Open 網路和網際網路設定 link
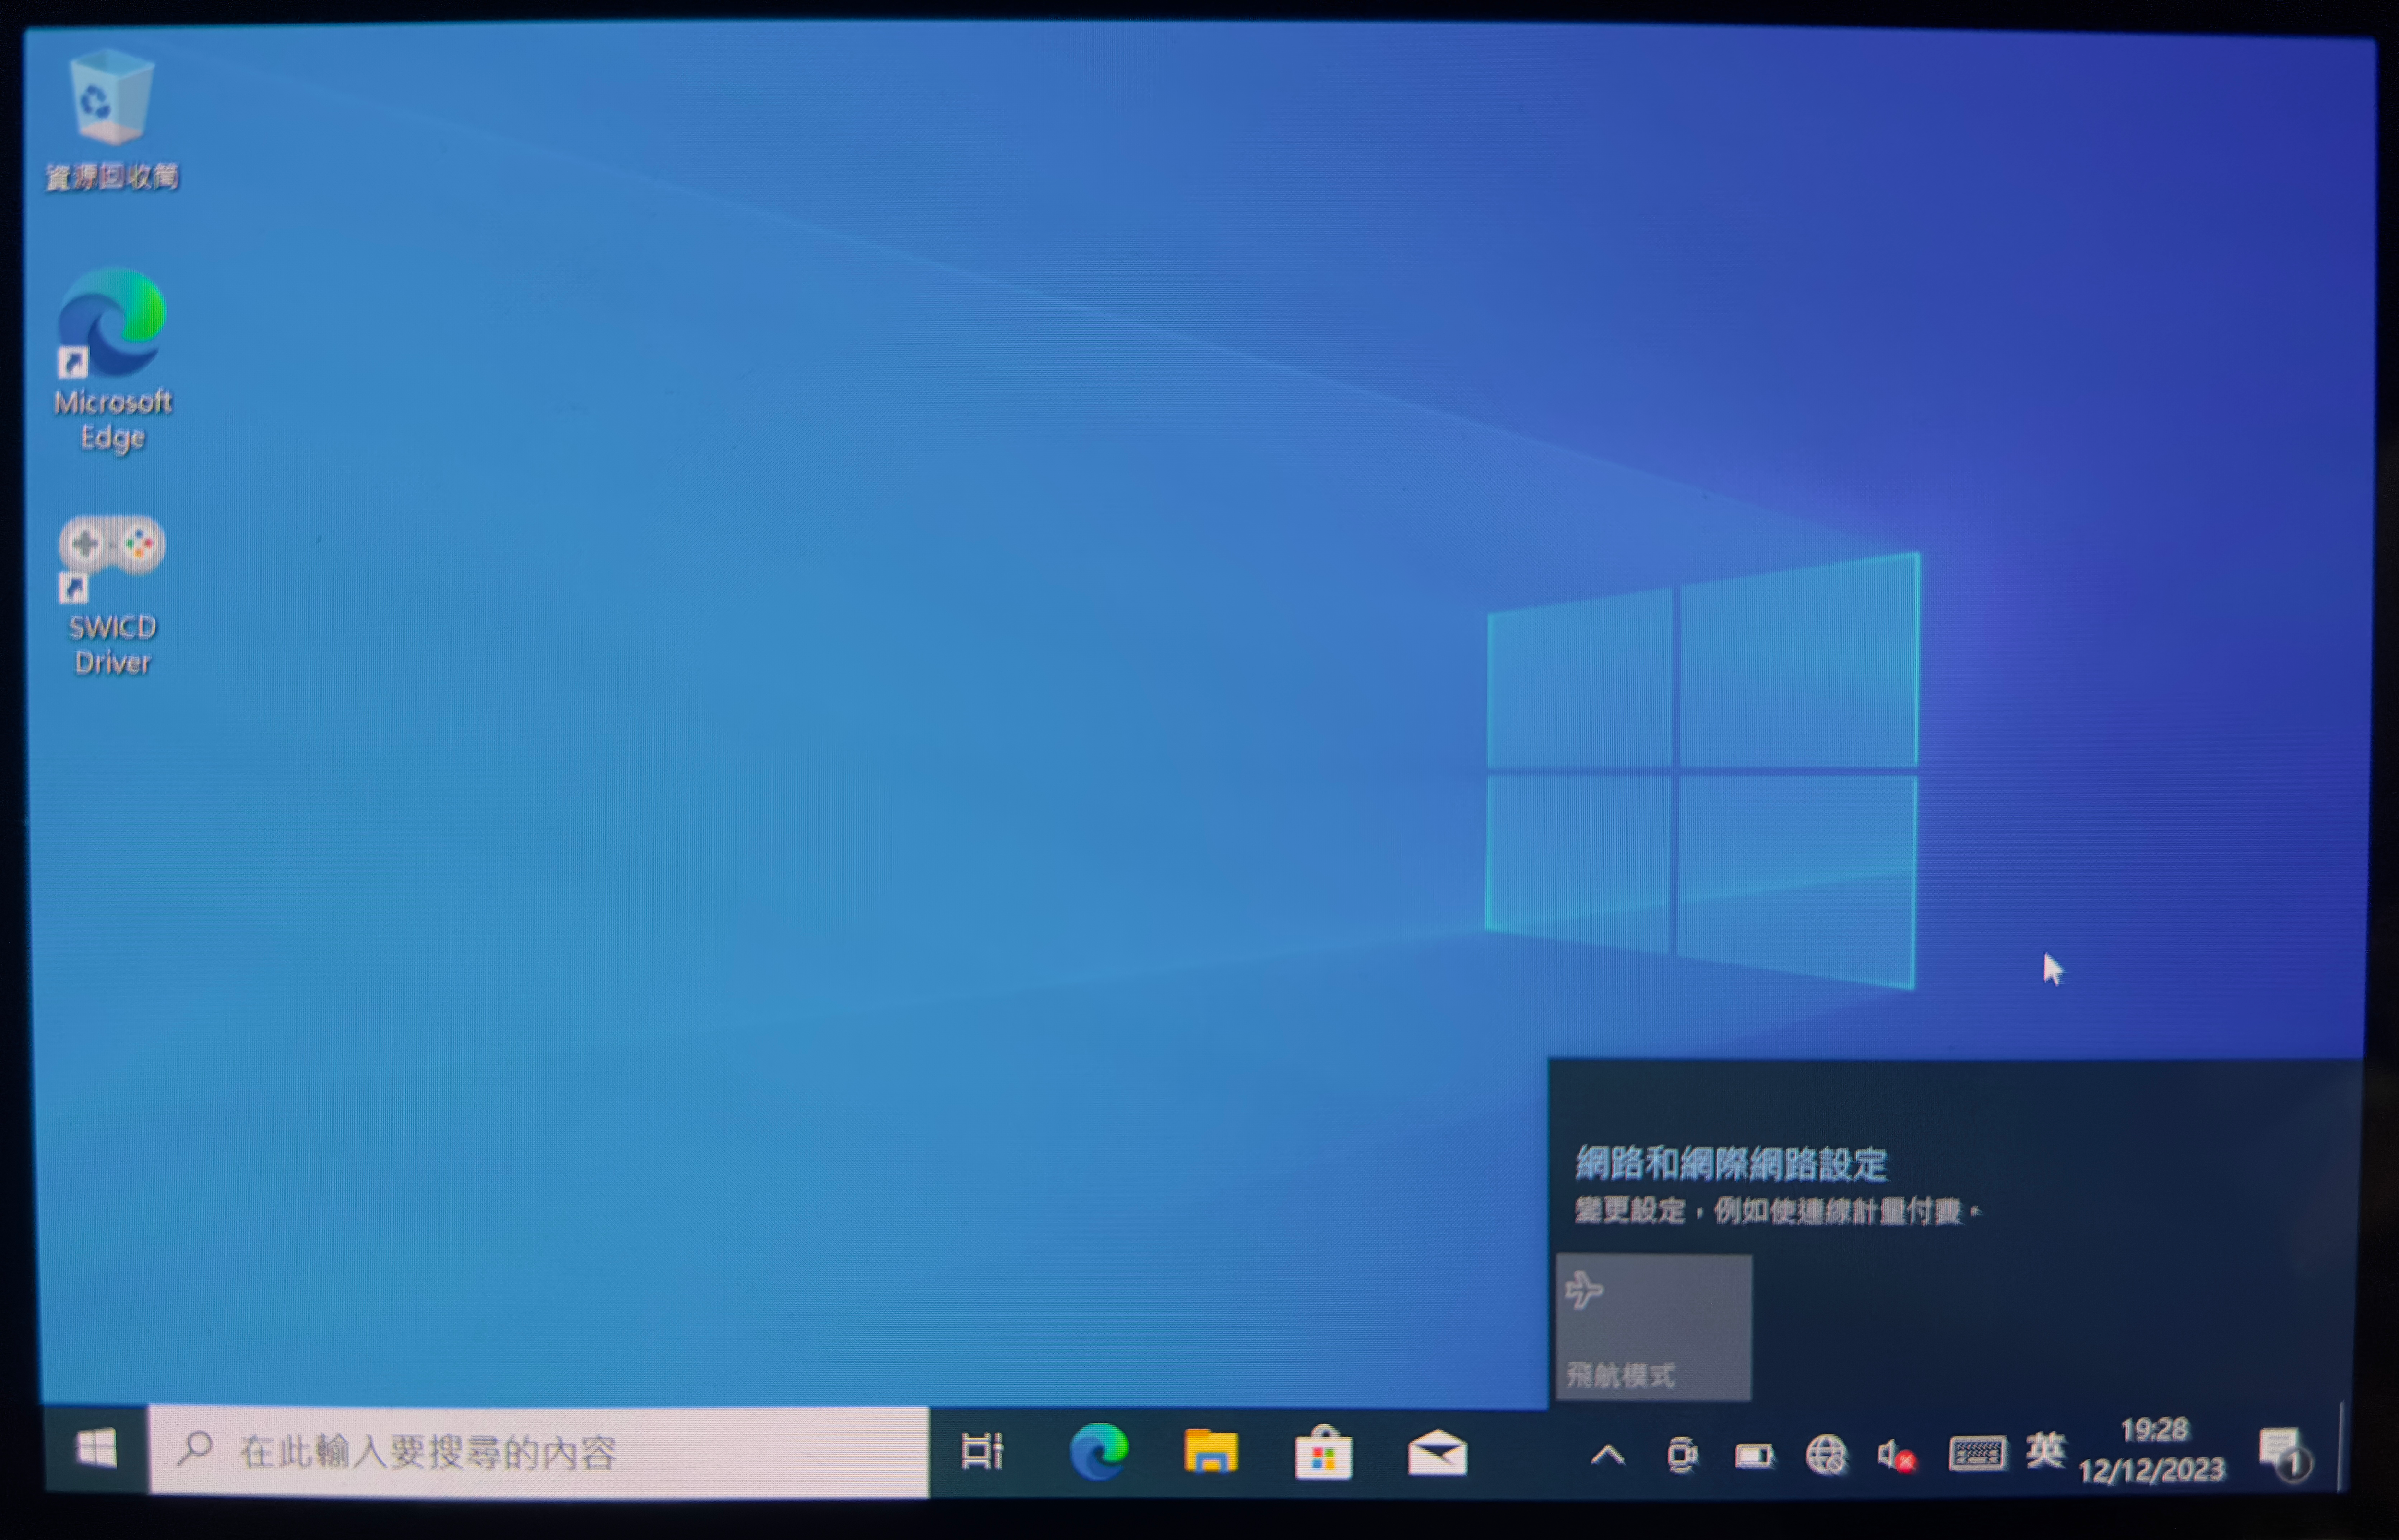2399x1540 pixels. coord(1731,1164)
